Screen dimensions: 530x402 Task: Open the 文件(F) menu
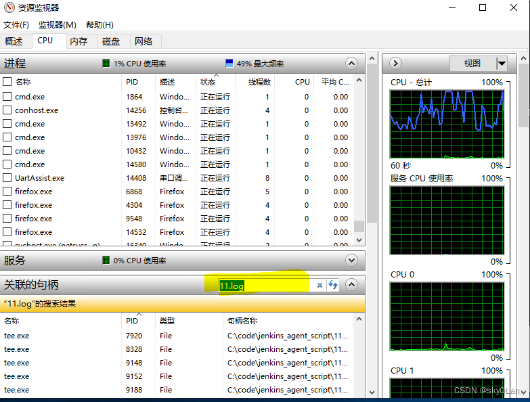(16, 24)
